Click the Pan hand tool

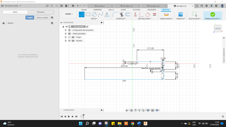click(135, 110)
